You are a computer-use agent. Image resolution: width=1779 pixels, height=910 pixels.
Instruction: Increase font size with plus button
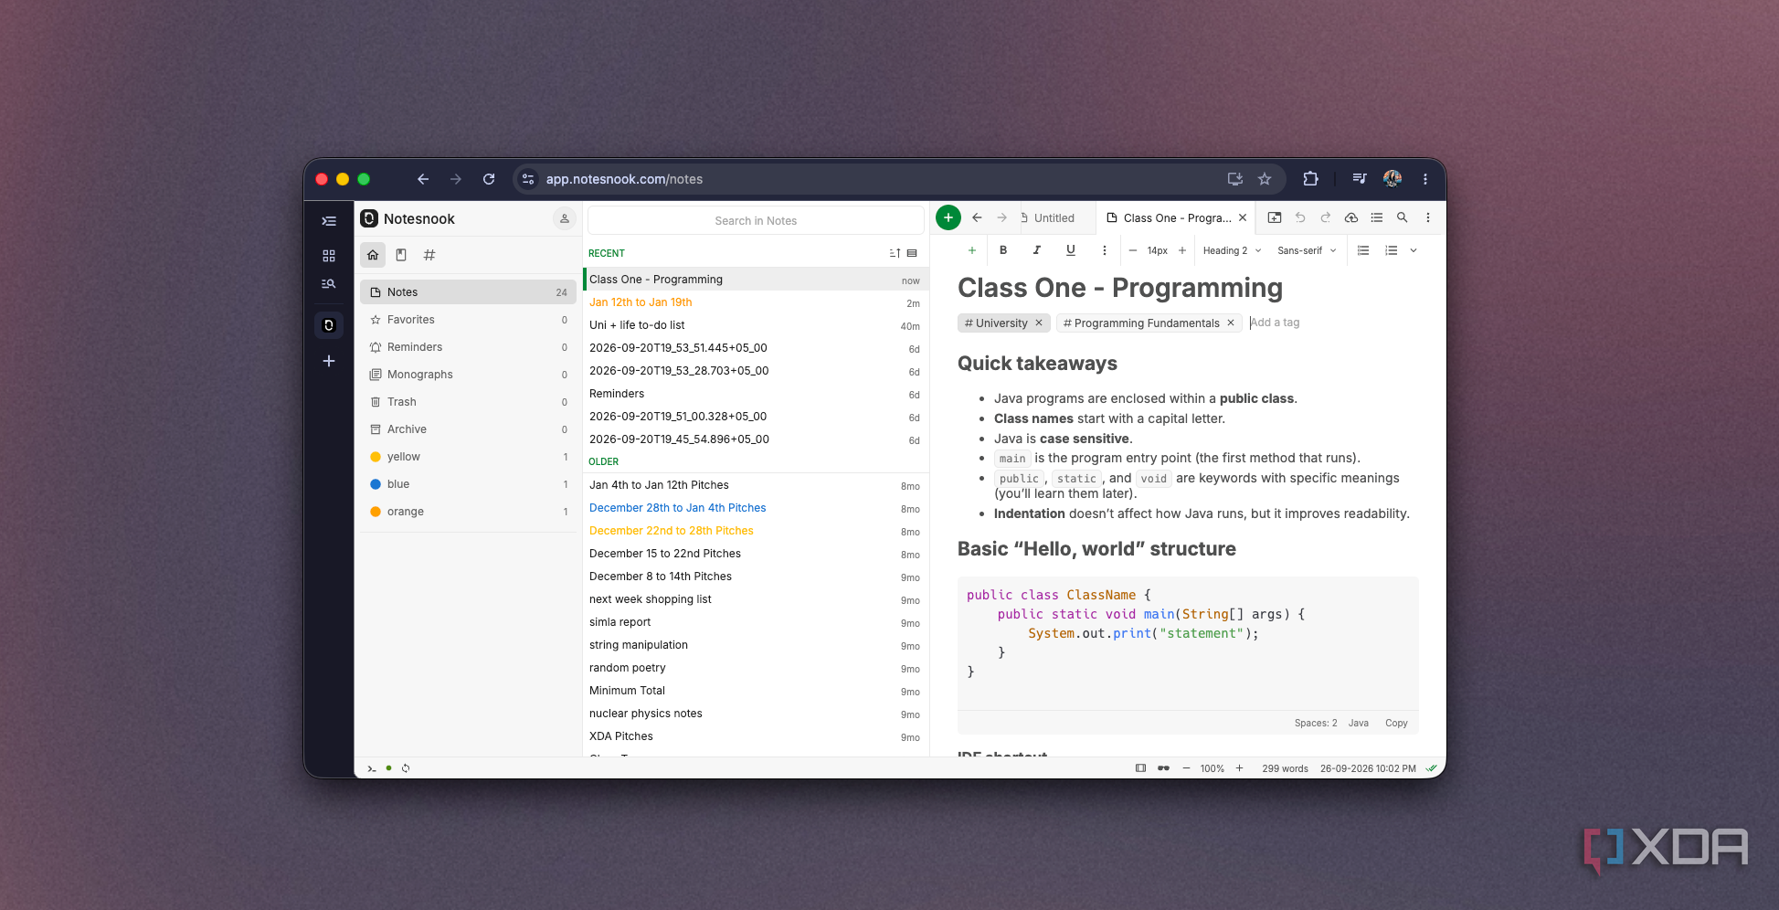(x=1182, y=250)
